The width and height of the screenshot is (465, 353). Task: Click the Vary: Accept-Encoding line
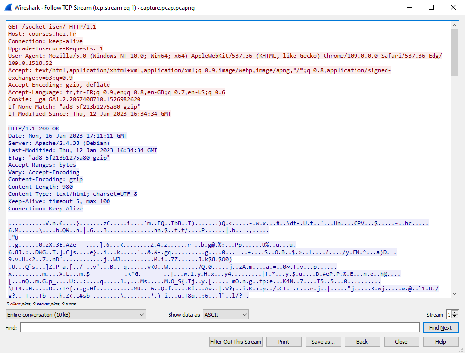(x=44, y=172)
